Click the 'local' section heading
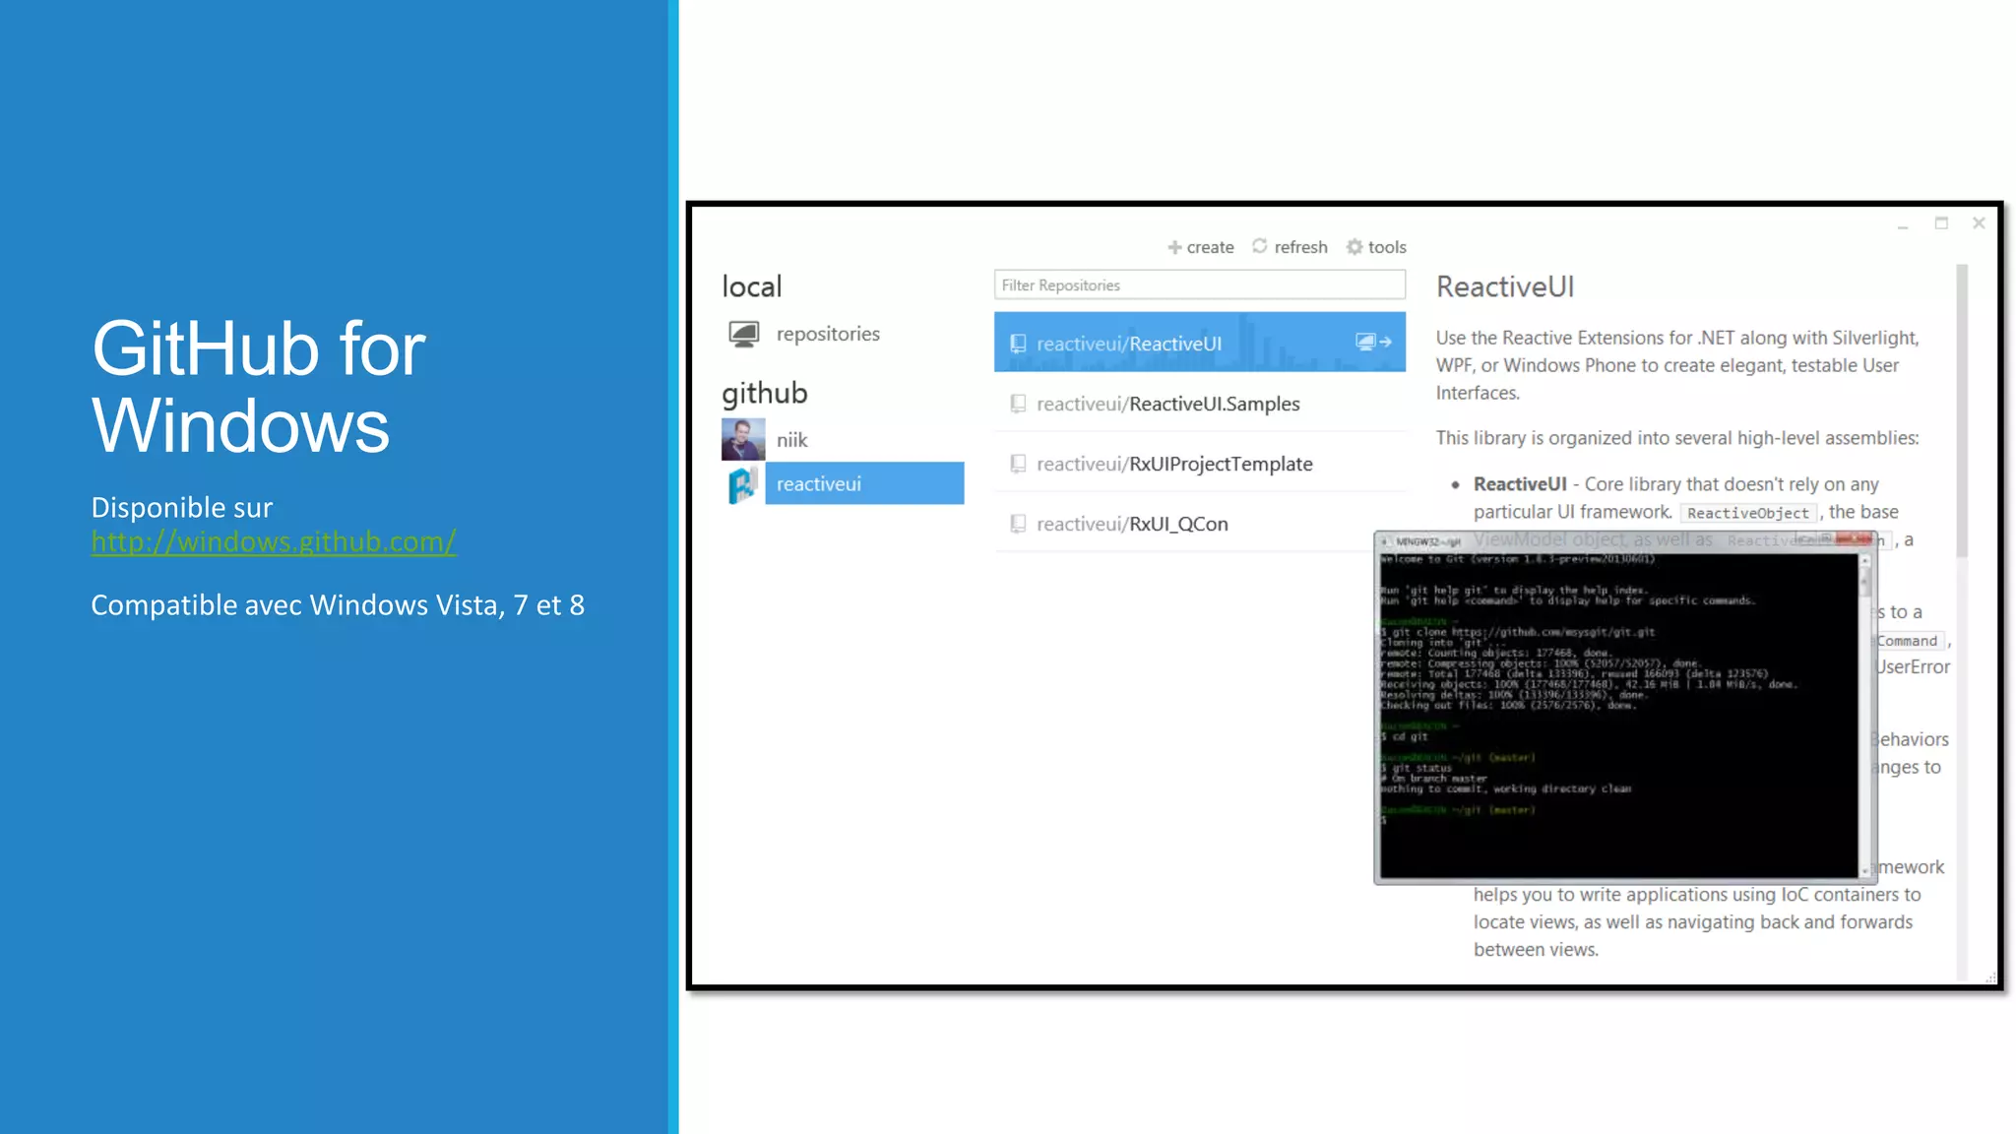Screen dimensions: 2016x1134 point(752,286)
